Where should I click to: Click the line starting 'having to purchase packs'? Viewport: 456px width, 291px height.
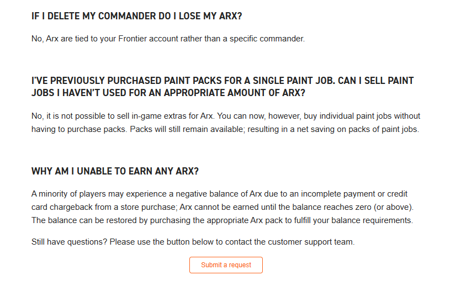(225, 129)
